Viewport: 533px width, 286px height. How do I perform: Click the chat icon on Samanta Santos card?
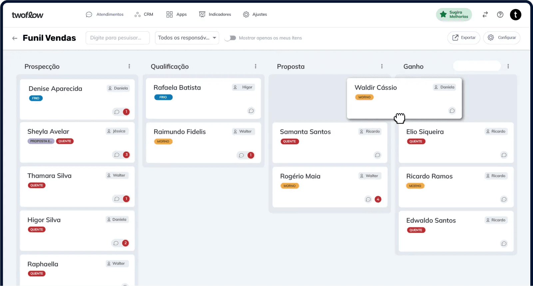point(377,155)
